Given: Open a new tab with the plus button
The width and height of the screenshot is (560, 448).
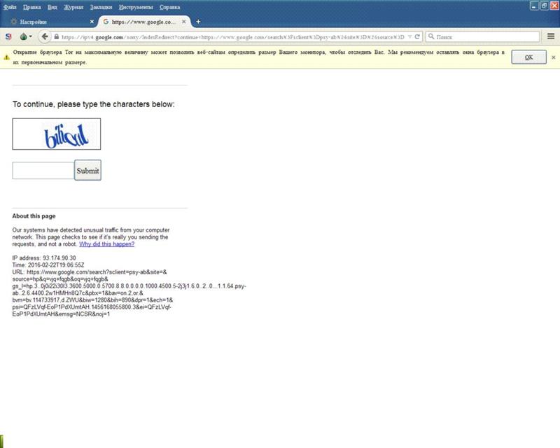Looking at the screenshot, I should click(x=198, y=22).
